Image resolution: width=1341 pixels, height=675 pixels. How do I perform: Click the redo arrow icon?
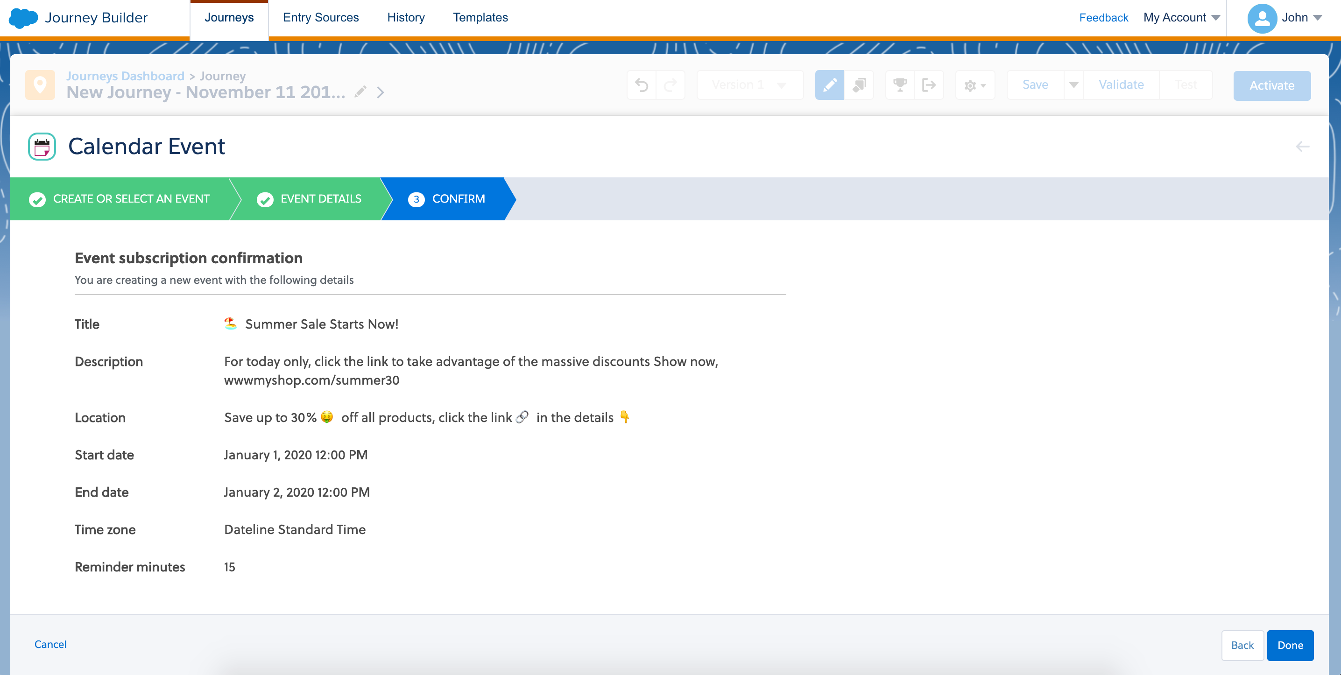coord(670,85)
